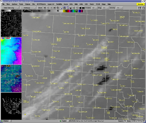Step back one frame

click(x=48, y=8)
